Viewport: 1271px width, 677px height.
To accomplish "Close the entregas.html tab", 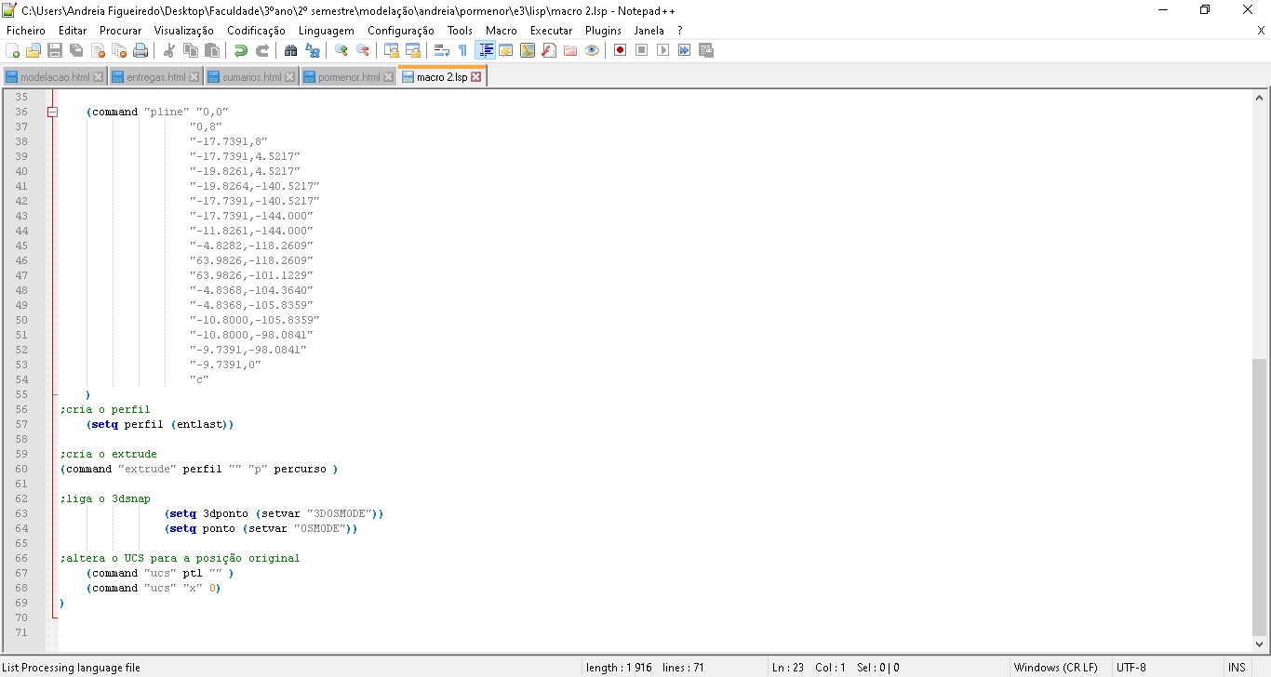I will [x=194, y=77].
